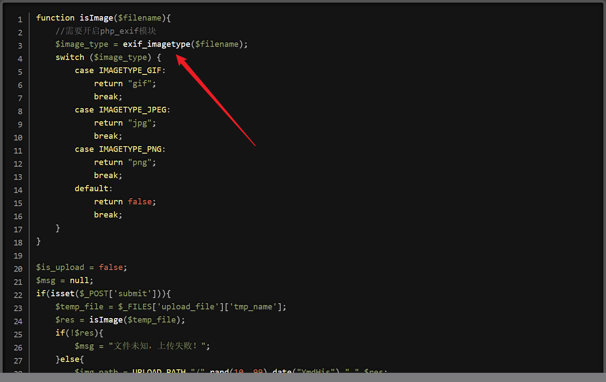Select the $image_type variable on line 3
The image size is (606, 382).
(82, 44)
